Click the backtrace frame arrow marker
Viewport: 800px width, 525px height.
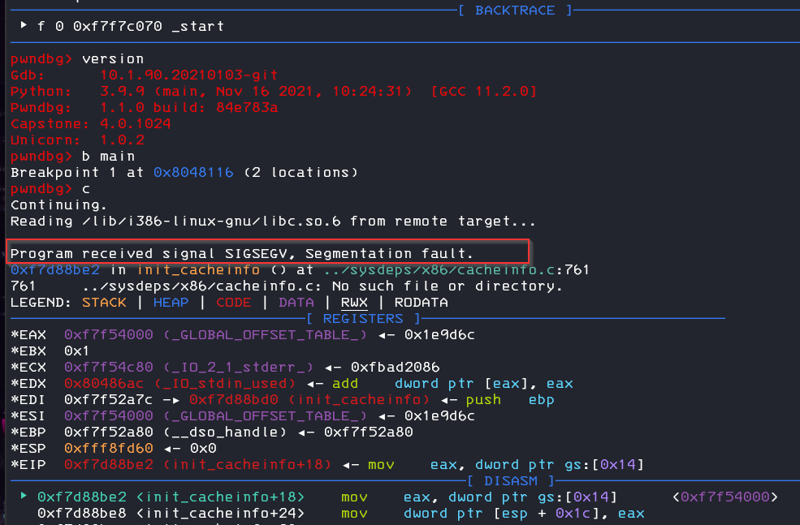24,25
